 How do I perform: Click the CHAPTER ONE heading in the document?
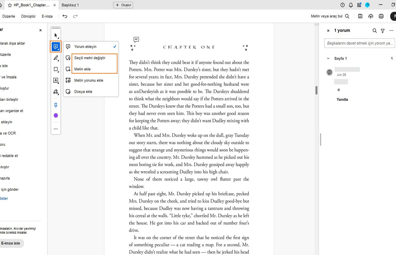click(189, 47)
